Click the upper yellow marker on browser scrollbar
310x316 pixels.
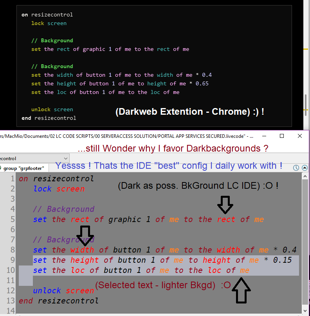306,49
